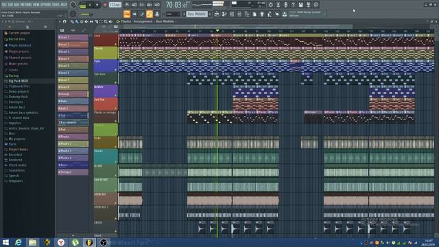Image resolution: width=439 pixels, height=247 pixels.
Task: Click the plus button after Bass Wobble
Action: click(210, 14)
